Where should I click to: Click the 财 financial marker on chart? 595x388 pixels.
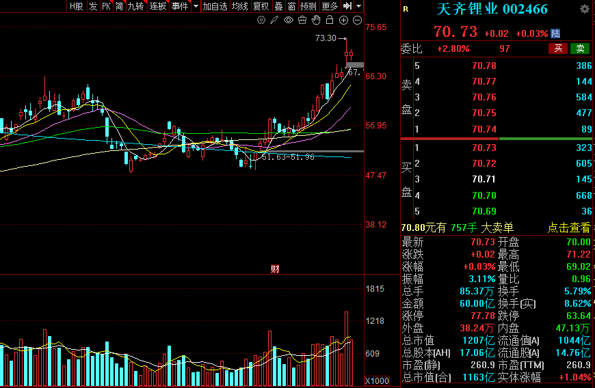tap(274, 268)
